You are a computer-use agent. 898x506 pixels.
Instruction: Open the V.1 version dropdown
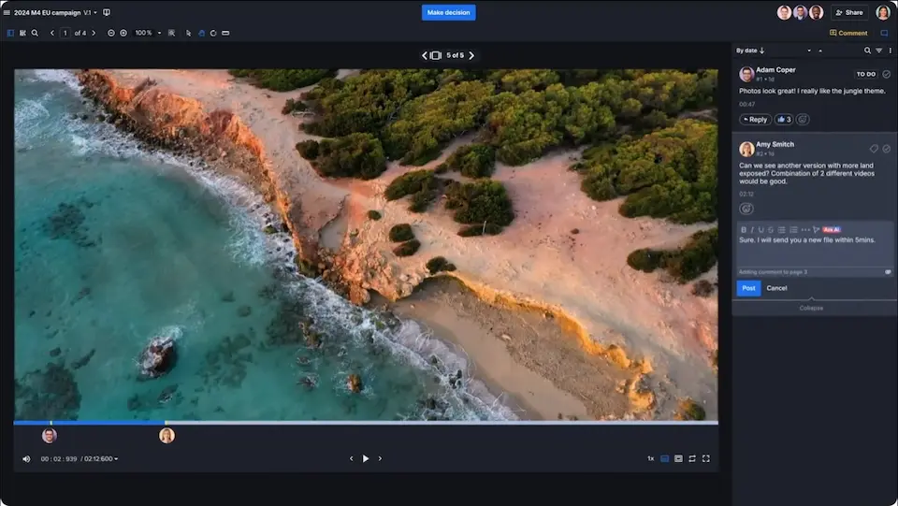pyautogui.click(x=90, y=13)
